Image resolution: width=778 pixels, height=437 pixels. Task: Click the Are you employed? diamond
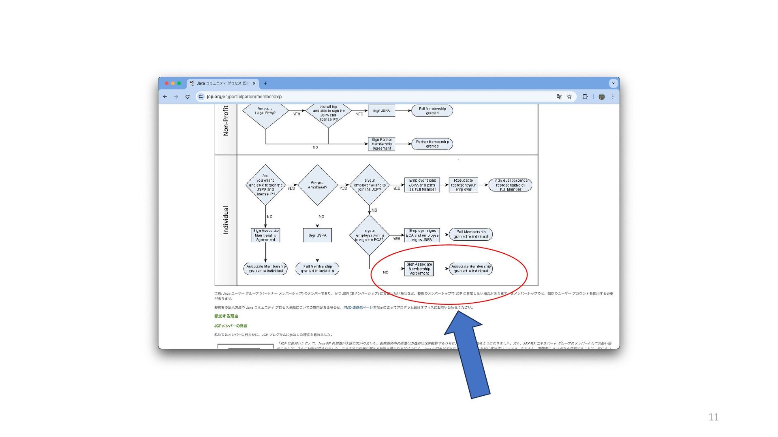[x=317, y=185]
